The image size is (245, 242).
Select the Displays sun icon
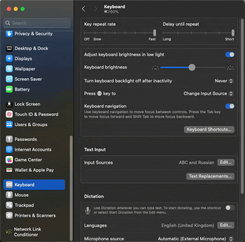9,58
